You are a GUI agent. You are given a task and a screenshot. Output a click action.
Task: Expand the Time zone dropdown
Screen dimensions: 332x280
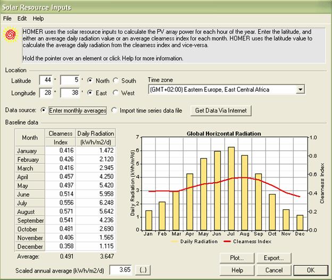click(x=300, y=90)
